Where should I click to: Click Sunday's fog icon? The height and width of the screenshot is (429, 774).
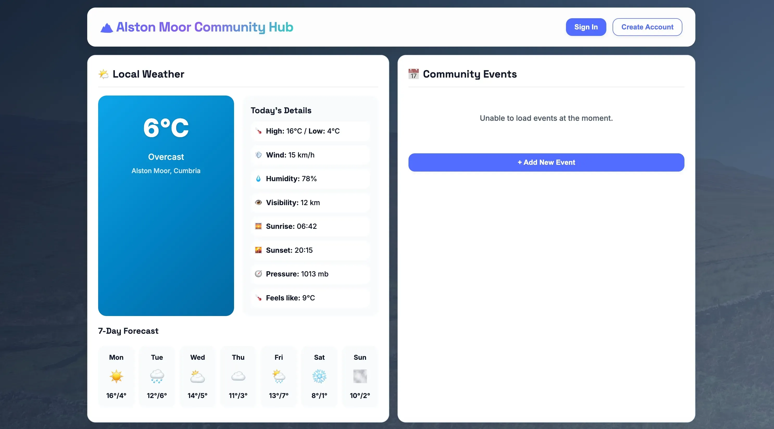coord(360,376)
